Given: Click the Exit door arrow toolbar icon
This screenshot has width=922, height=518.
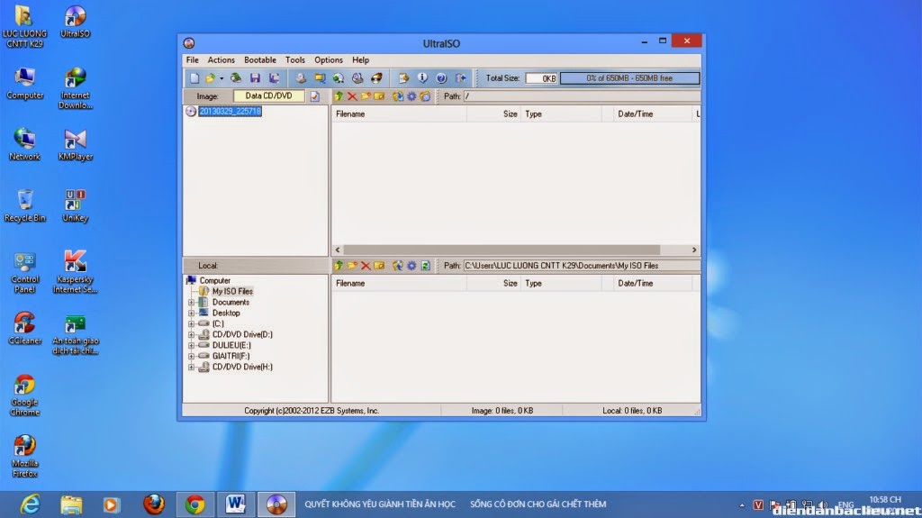Looking at the screenshot, I should pyautogui.click(x=460, y=77).
